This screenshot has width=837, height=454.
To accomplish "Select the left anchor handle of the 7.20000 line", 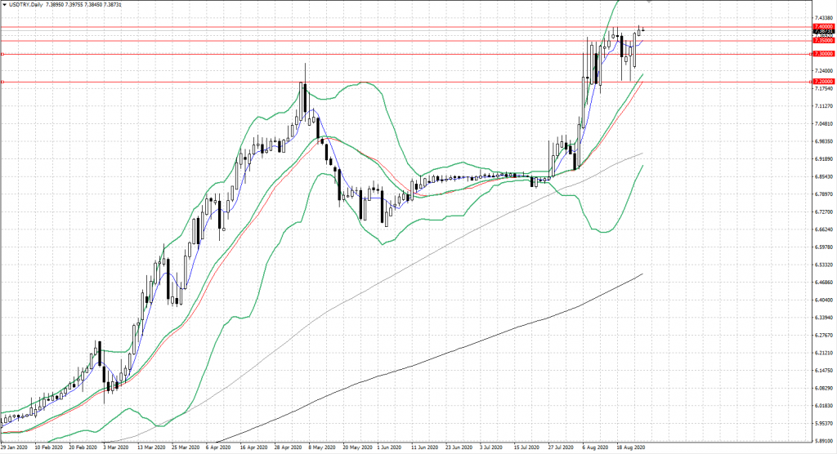I will coord(3,82).
